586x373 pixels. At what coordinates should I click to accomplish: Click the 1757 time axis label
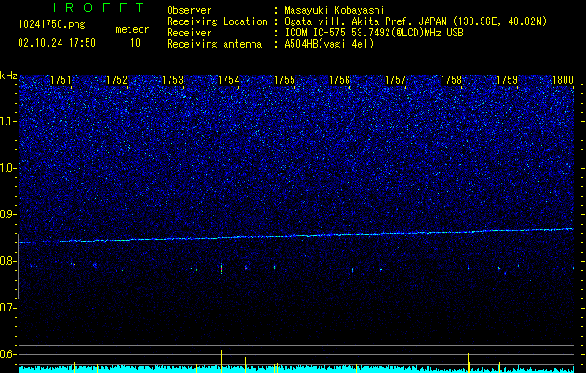pos(395,80)
